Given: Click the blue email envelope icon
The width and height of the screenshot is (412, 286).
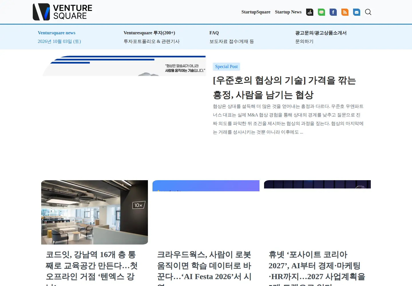Looking at the screenshot, I should click(x=356, y=12).
